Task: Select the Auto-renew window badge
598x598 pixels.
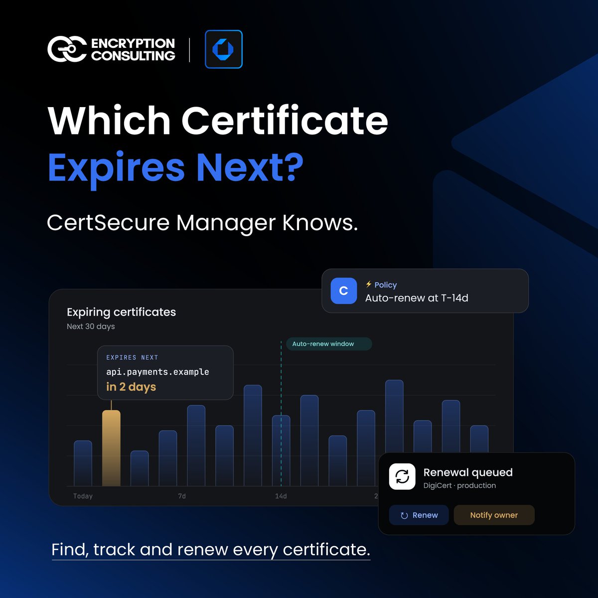Action: click(x=329, y=344)
